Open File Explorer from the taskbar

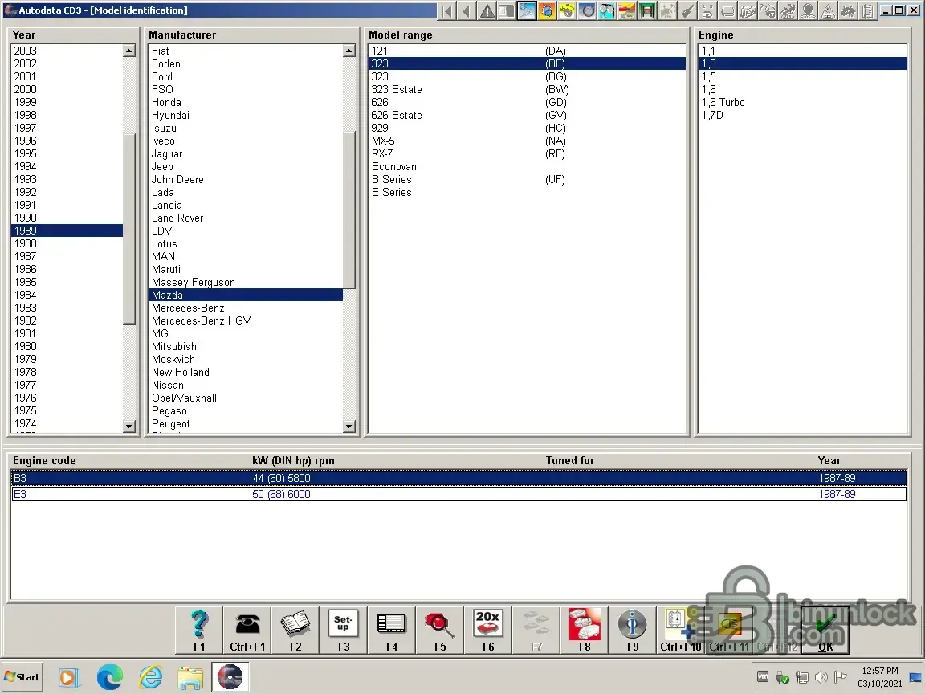pyautogui.click(x=190, y=677)
